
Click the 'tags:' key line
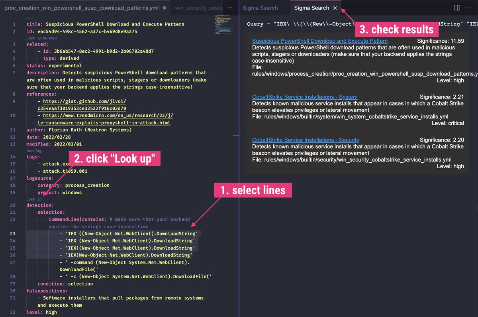click(33, 157)
